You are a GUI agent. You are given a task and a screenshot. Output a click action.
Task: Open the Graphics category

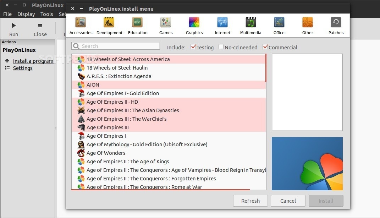(x=194, y=26)
